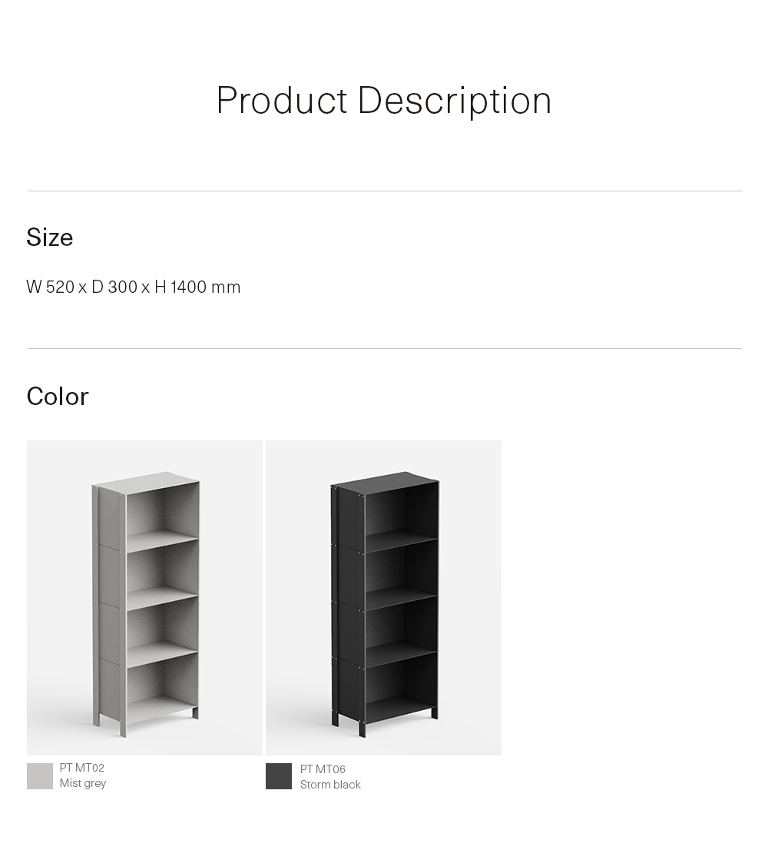This screenshot has height=860, width=768.
Task: Click the bottom shelf of black bookcase
Action: click(x=401, y=709)
